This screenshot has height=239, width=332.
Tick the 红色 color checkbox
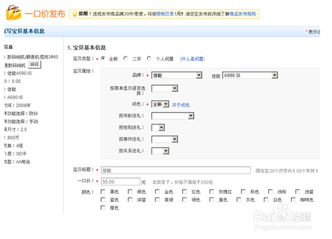[184, 192]
